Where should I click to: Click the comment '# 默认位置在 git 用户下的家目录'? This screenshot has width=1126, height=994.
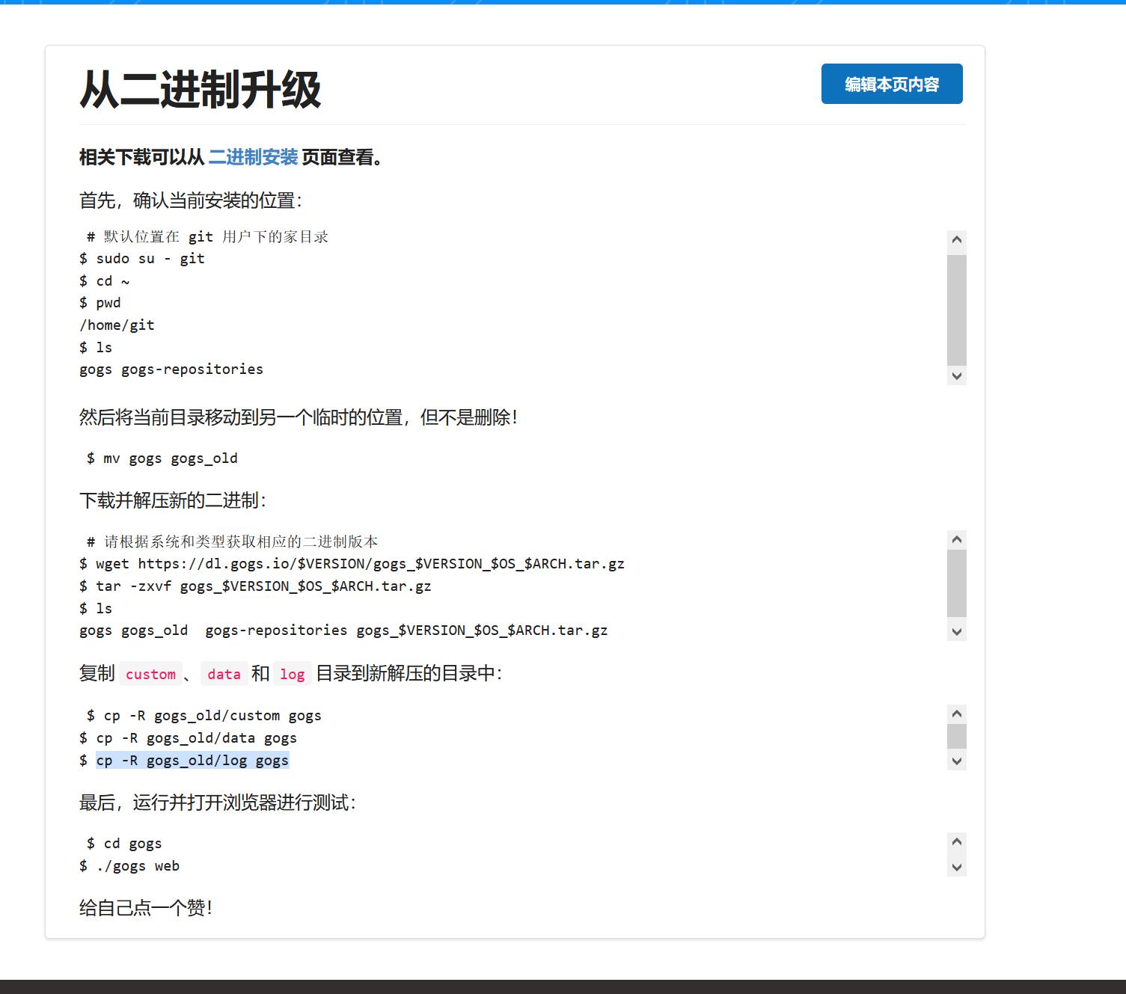tap(207, 237)
